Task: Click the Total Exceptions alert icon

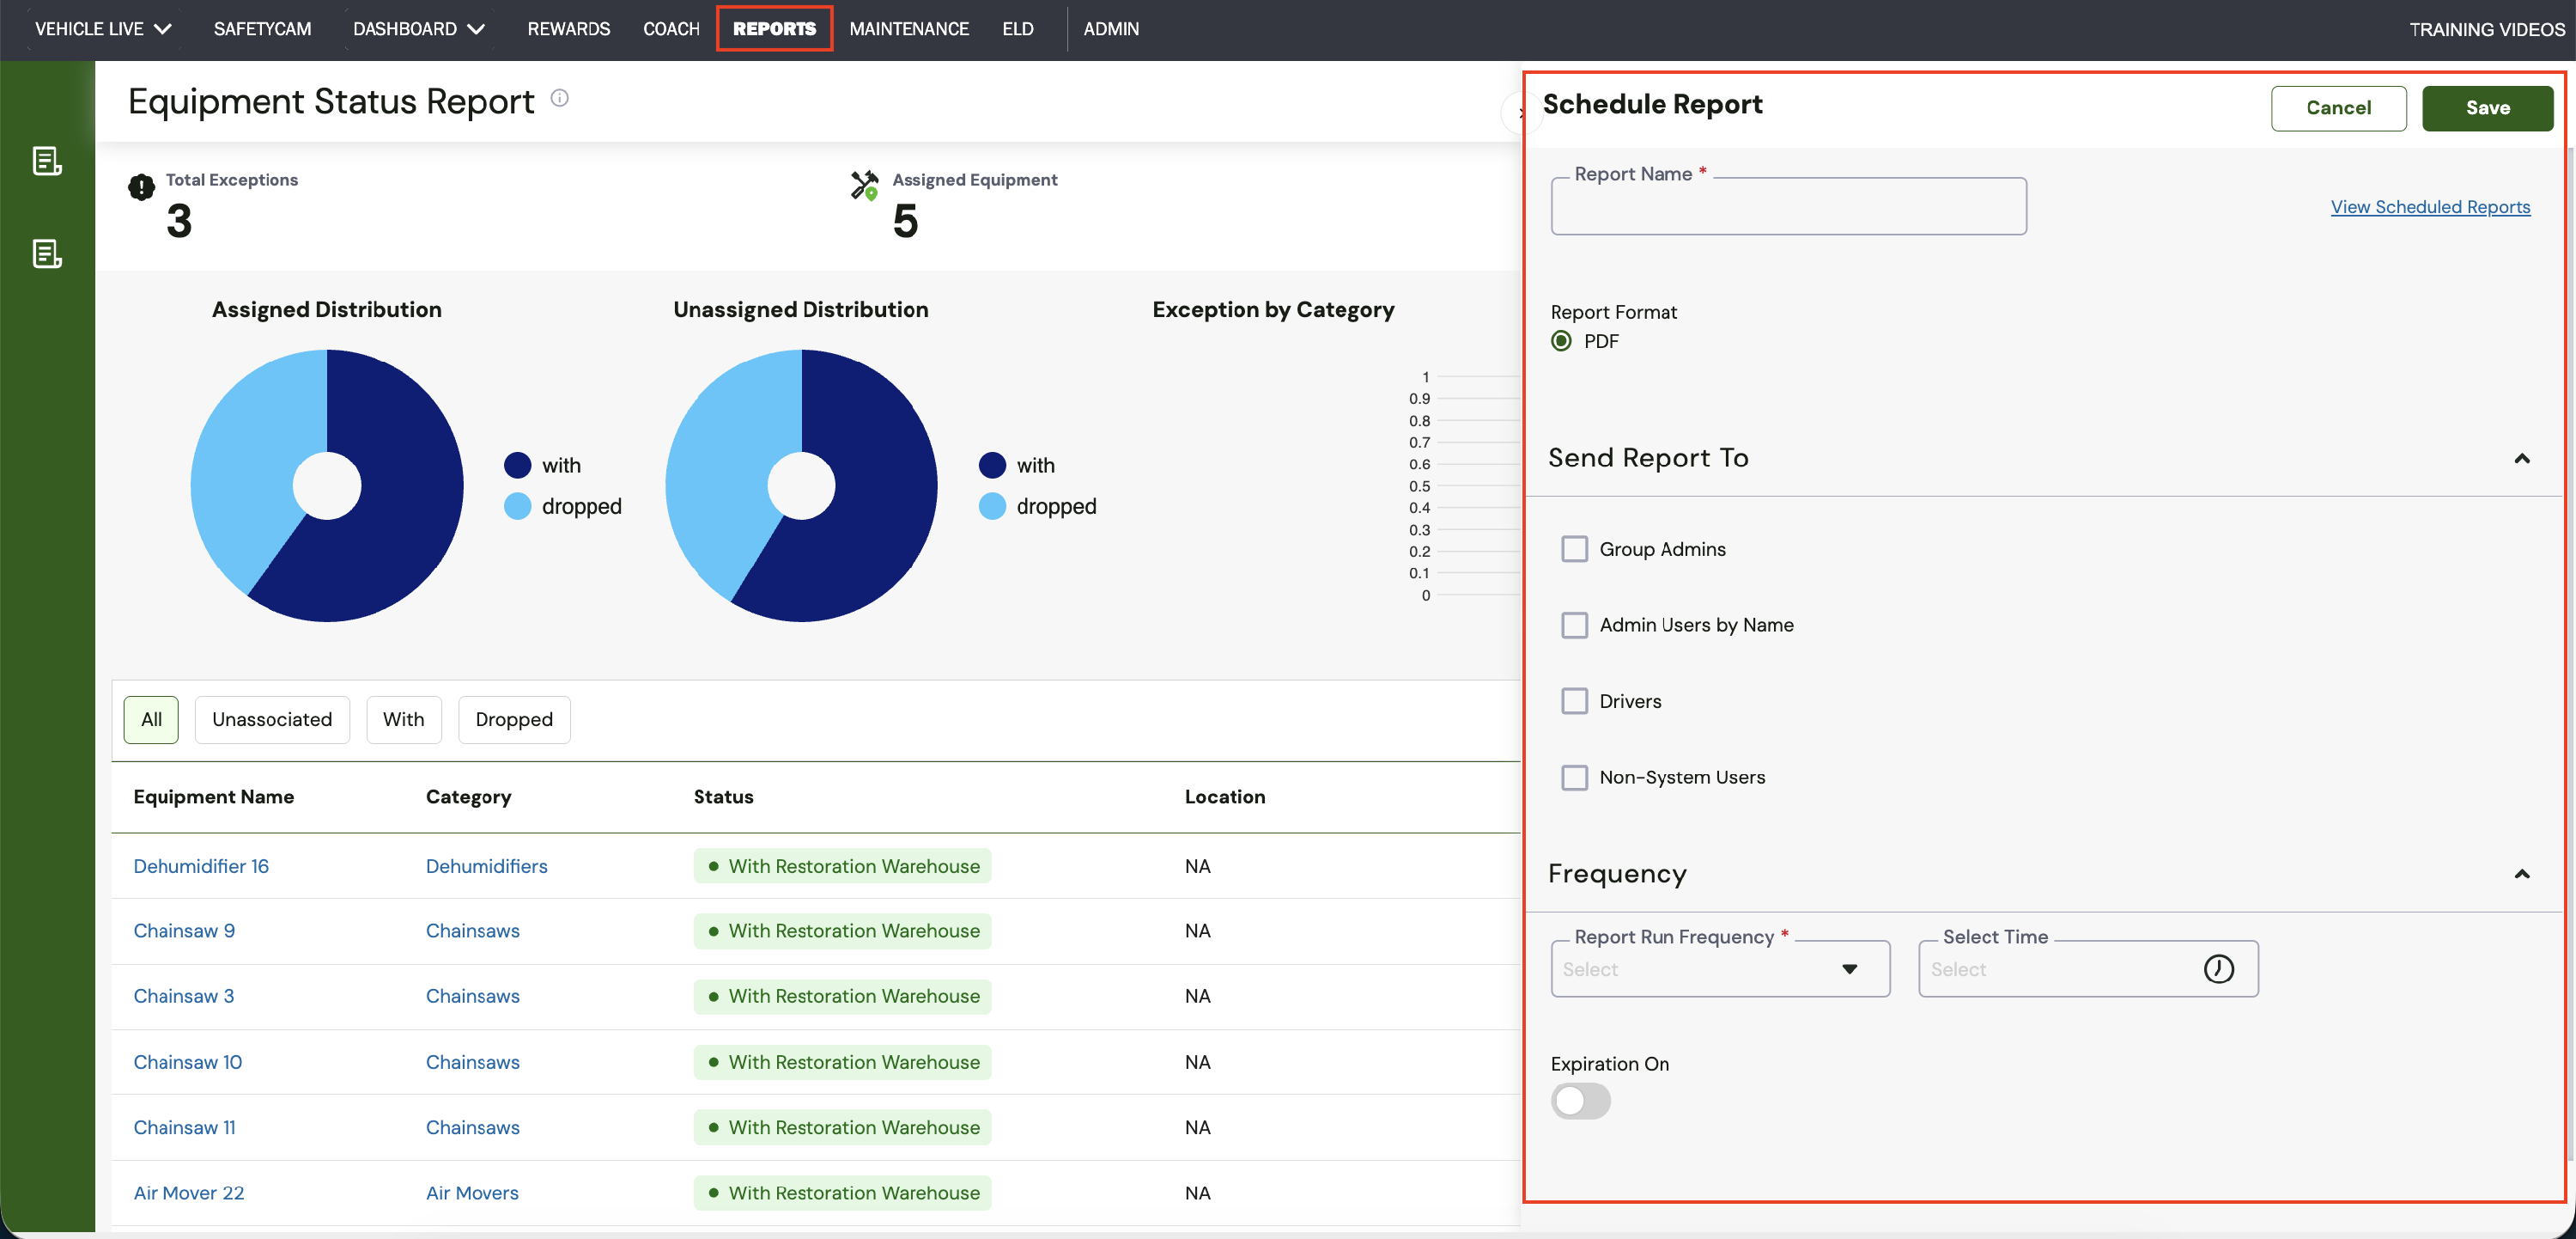Action: (141, 187)
